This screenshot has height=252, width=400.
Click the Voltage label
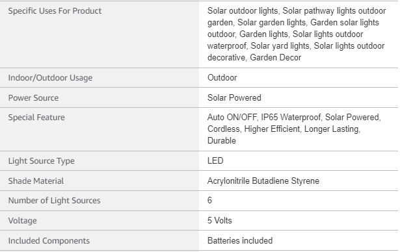pyautogui.click(x=23, y=221)
